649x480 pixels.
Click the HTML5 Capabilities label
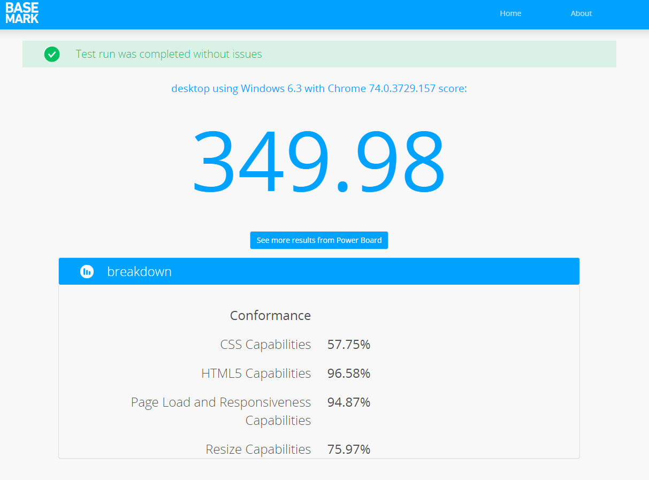pyautogui.click(x=256, y=374)
